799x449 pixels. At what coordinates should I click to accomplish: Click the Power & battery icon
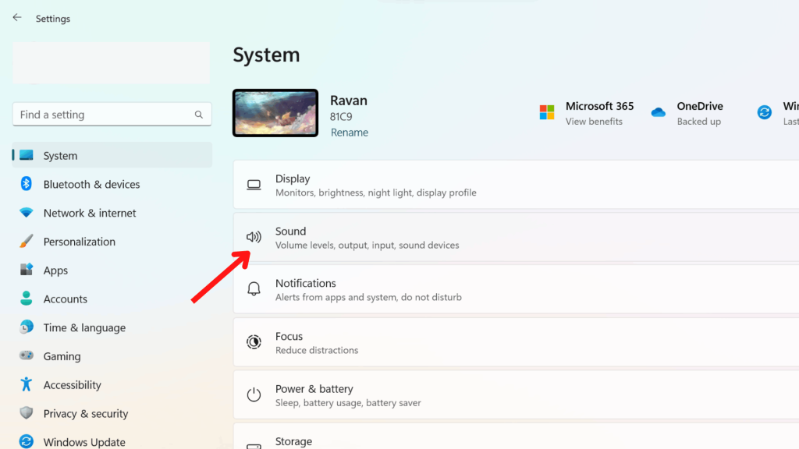(x=254, y=394)
